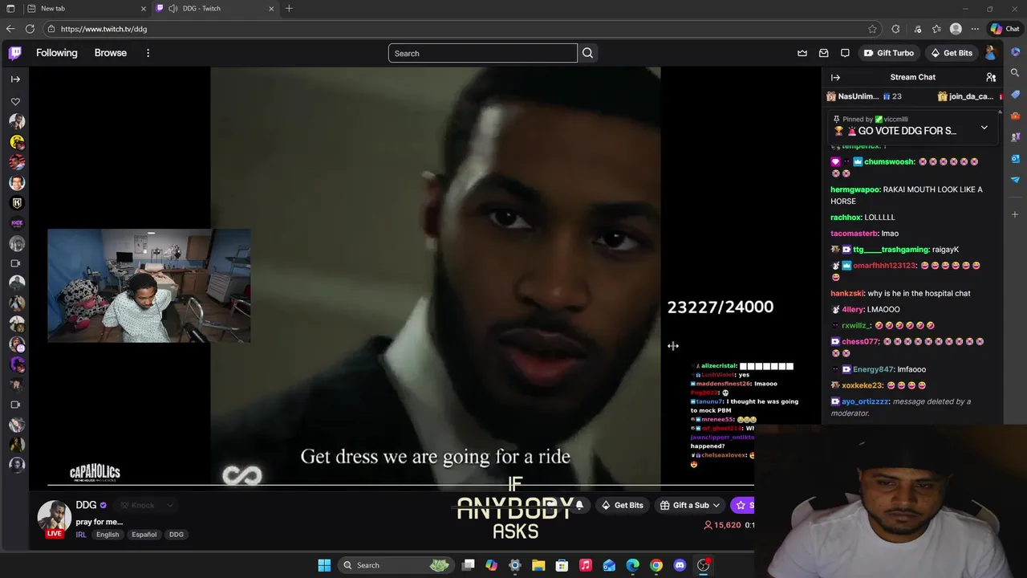Click username hermgwapoo in chat
This screenshot has height=578, width=1027.
[855, 189]
